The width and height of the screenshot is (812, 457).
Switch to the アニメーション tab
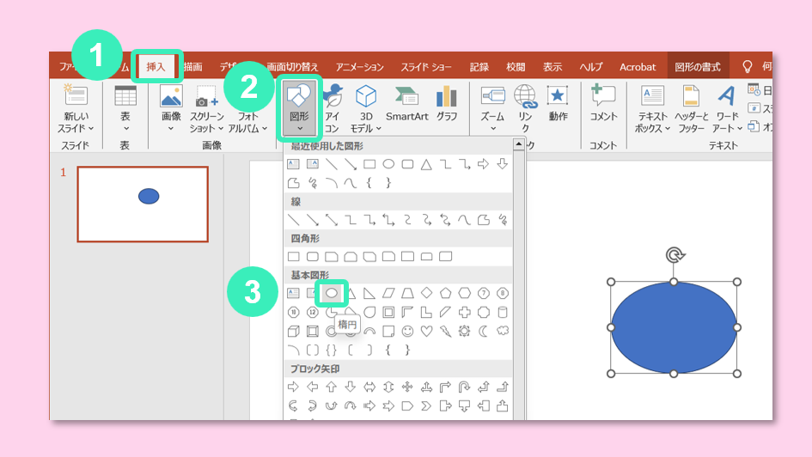coord(360,67)
